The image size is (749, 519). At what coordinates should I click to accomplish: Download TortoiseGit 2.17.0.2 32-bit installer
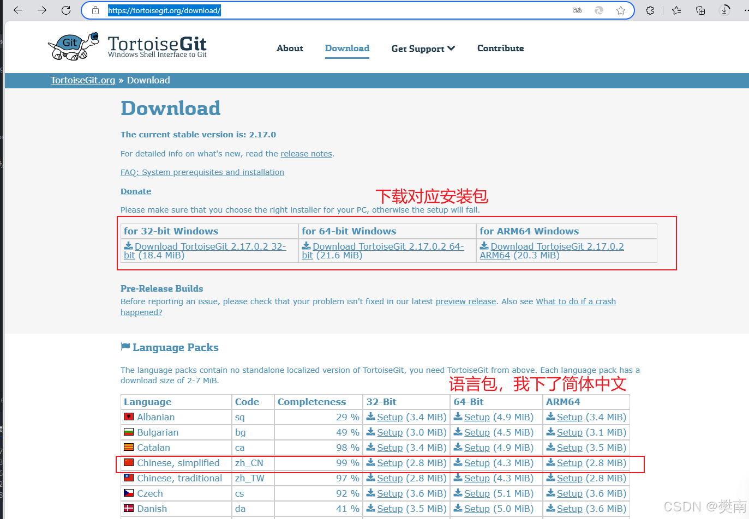[205, 251]
